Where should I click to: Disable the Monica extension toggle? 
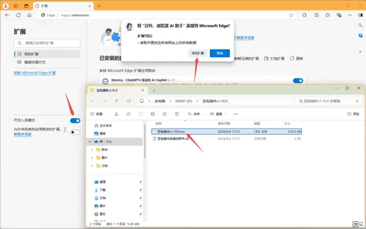click(x=298, y=80)
